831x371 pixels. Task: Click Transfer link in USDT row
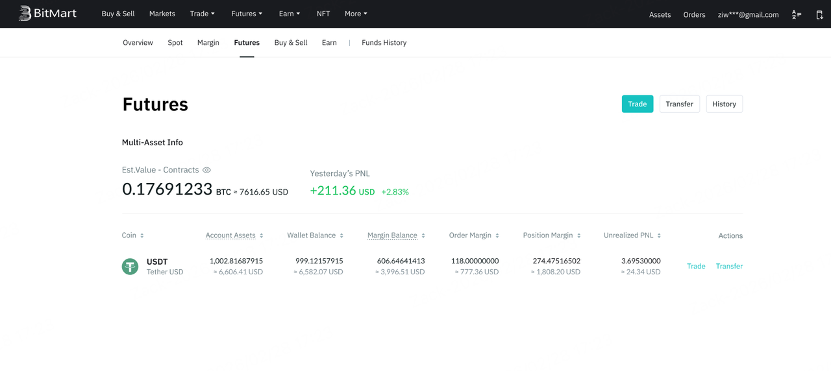(x=729, y=266)
